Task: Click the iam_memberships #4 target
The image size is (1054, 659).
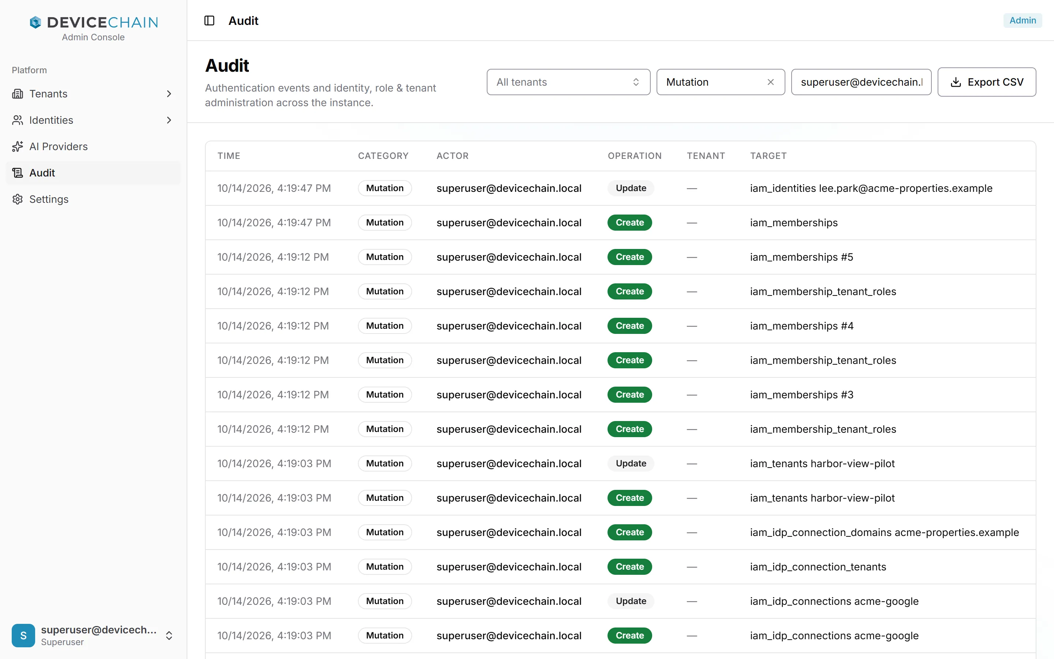Action: click(x=801, y=326)
